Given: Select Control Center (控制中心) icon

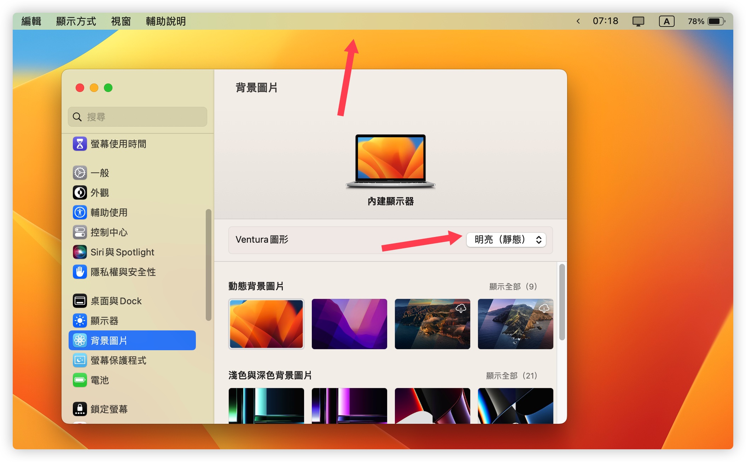Looking at the screenshot, I should pos(80,232).
